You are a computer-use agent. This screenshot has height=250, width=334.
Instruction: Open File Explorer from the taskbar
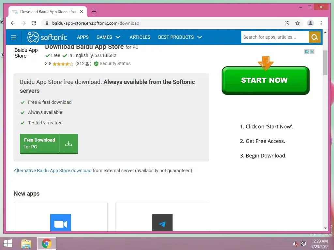pos(26,243)
